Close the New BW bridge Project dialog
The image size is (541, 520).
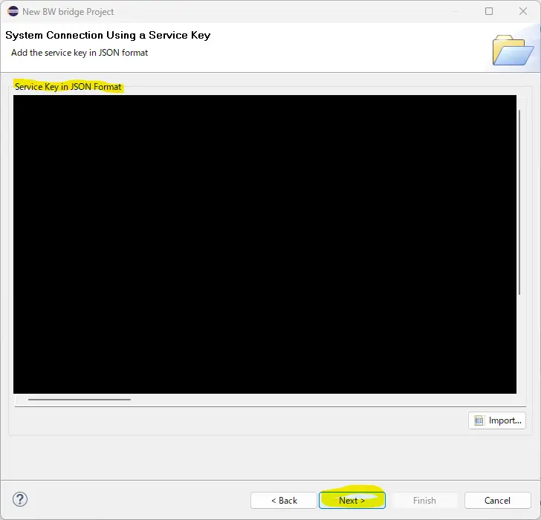tap(523, 11)
